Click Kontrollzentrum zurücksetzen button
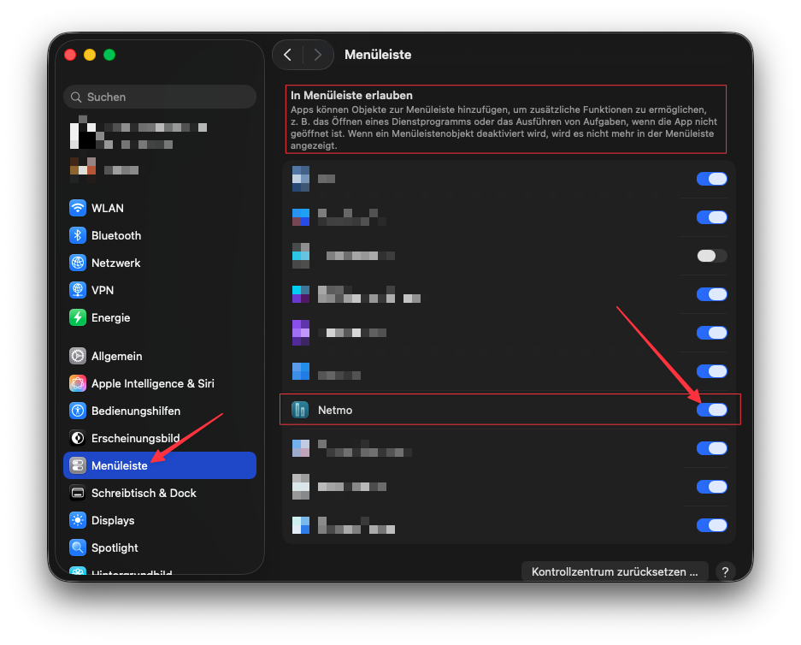 [x=615, y=571]
